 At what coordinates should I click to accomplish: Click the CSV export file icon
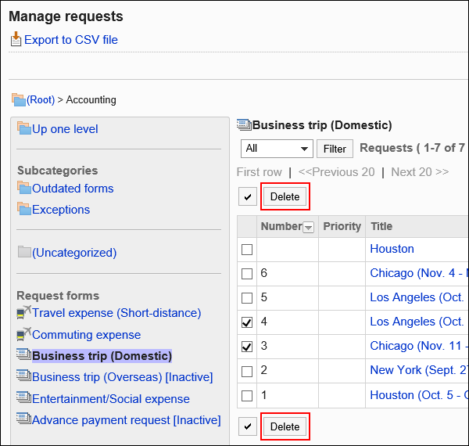16,39
